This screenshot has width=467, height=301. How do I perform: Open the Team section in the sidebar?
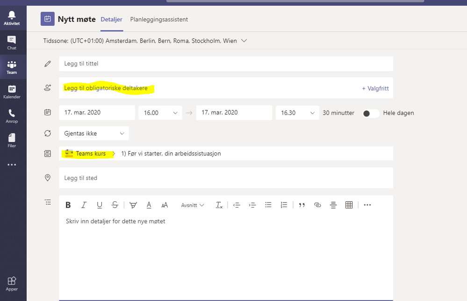point(12,67)
